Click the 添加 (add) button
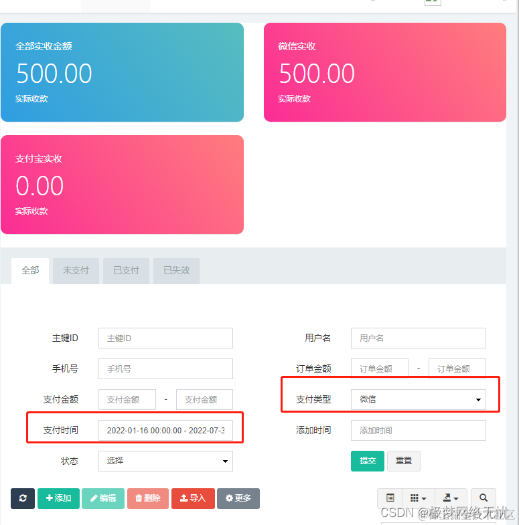The width and height of the screenshot is (519, 525). pyautogui.click(x=58, y=498)
